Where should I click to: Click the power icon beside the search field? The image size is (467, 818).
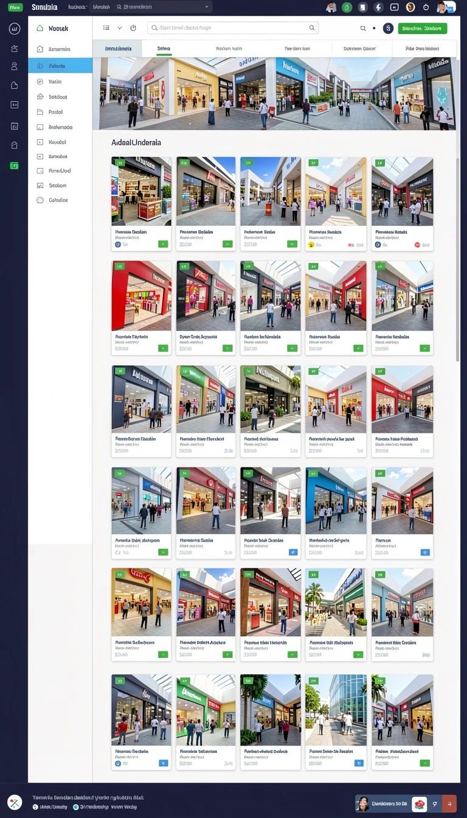tap(133, 28)
